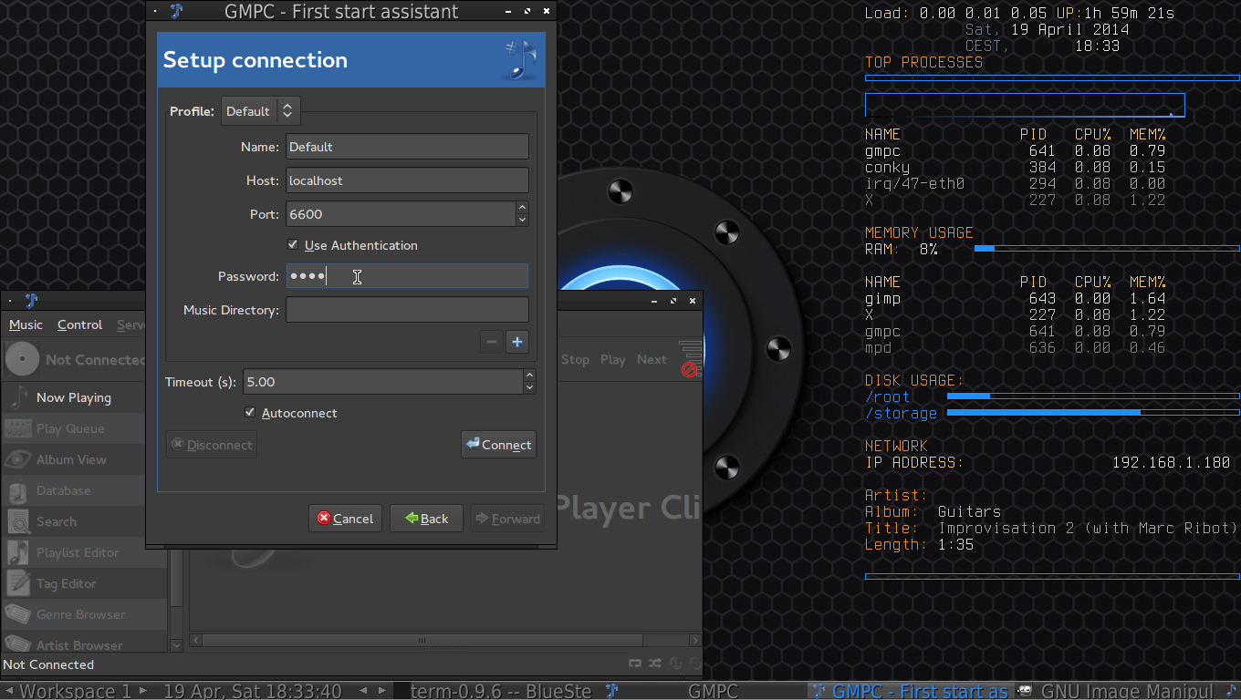Click the Workspace 1 label in taskbar
The width and height of the screenshot is (1241, 700).
click(x=76, y=691)
